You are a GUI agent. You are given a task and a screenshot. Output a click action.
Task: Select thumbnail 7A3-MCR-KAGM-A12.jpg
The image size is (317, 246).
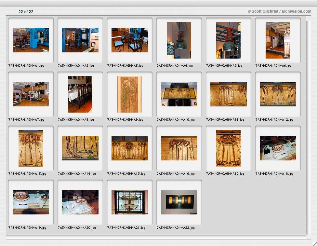pyautogui.click(x=278, y=94)
